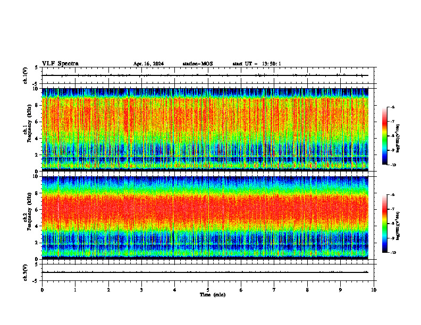Select the start UT time "13:50: 1"
Image resolution: width=421 pixels, height=325 pixels.
point(272,64)
